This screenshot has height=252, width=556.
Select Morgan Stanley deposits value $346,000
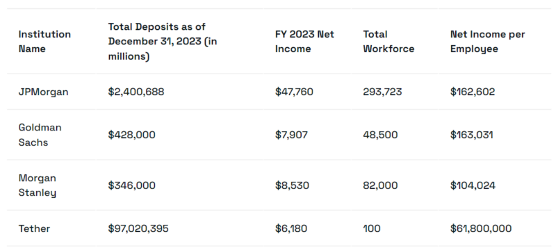pyautogui.click(x=131, y=185)
